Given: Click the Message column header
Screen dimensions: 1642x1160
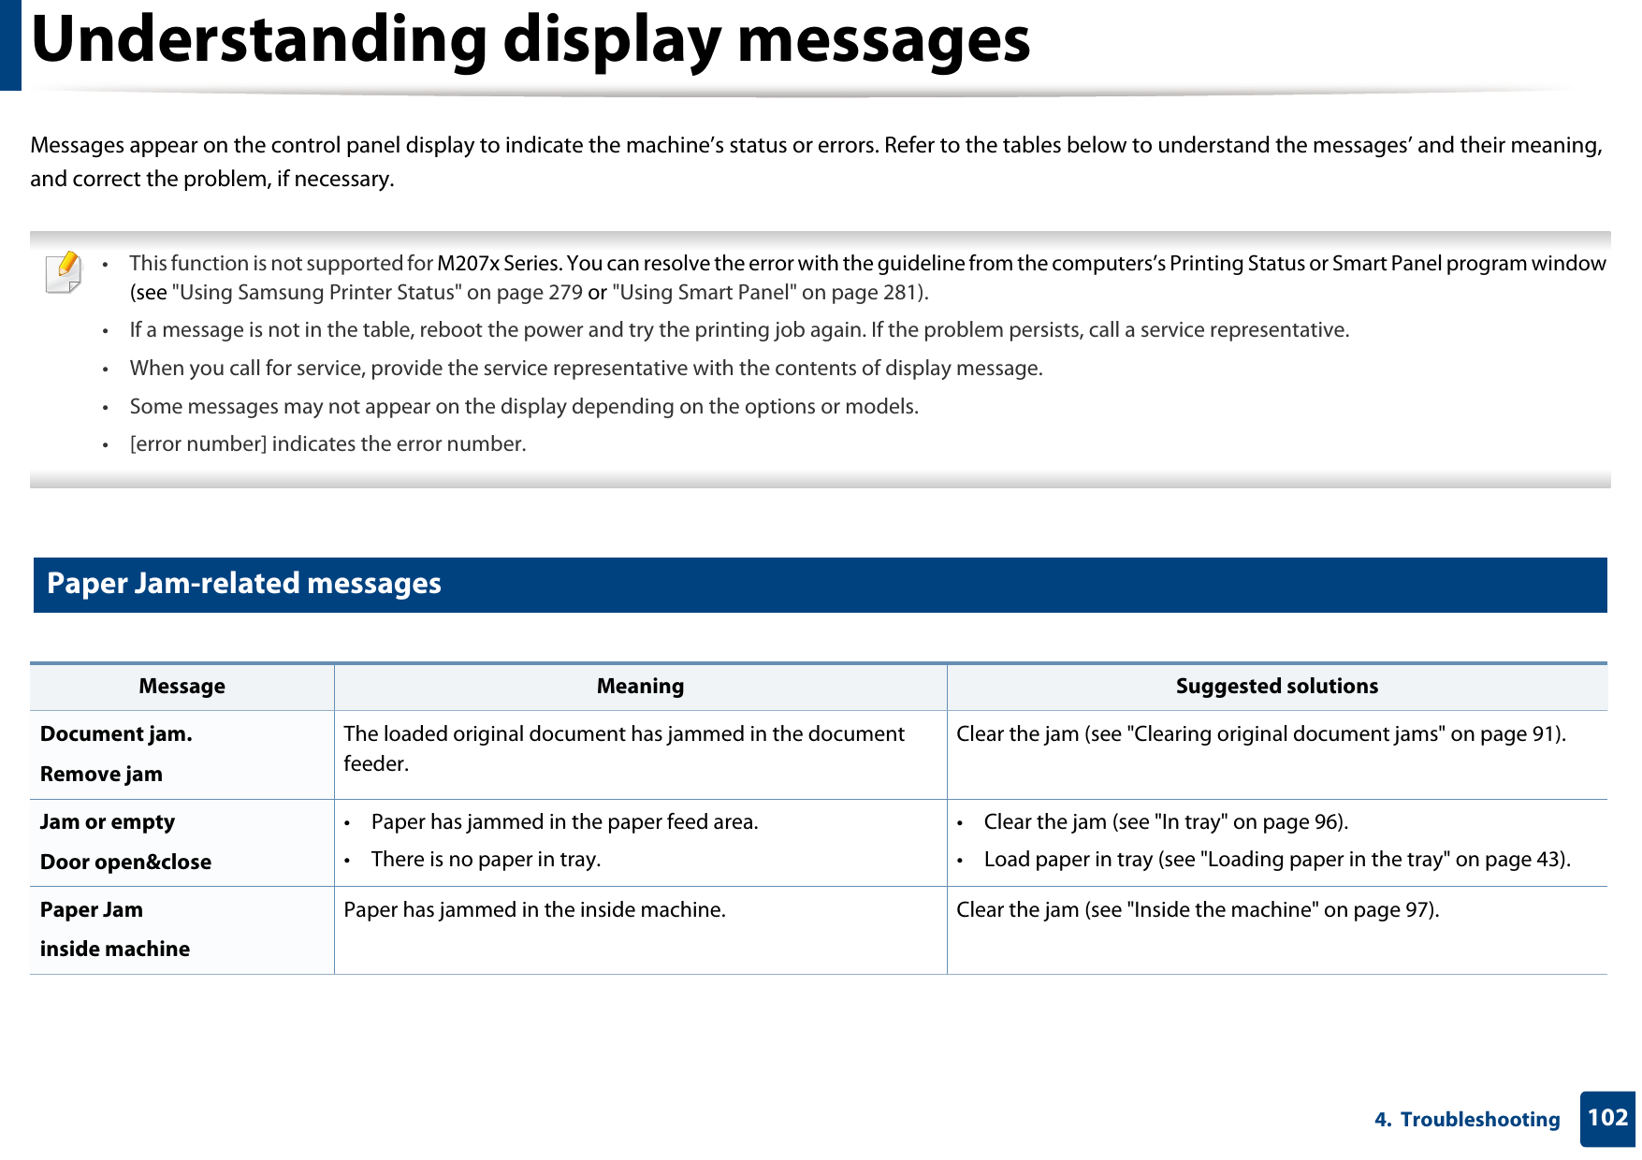Looking at the screenshot, I should coord(182,686).
